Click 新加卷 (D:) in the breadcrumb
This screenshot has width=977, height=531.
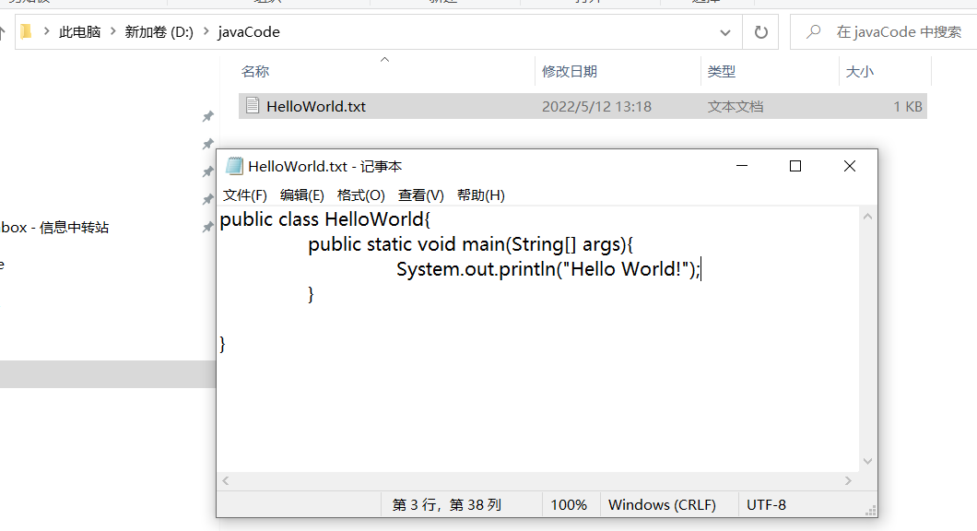[159, 31]
